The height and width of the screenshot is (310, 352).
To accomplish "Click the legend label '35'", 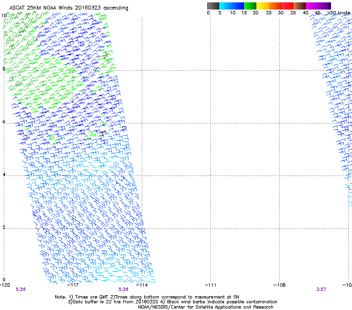I will (293, 13).
